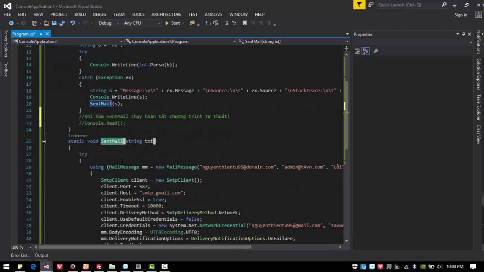Click the editor vertical scrollbar down arrow
The height and width of the screenshot is (272, 484).
click(x=346, y=240)
